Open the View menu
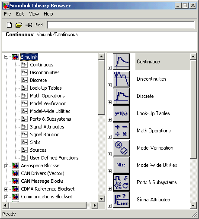 pyautogui.click(x=34, y=14)
